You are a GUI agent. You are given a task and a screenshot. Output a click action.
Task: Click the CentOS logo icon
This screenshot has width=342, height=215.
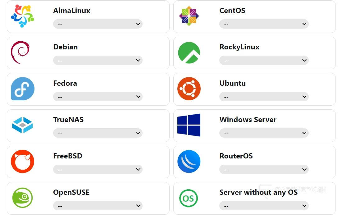click(x=189, y=16)
